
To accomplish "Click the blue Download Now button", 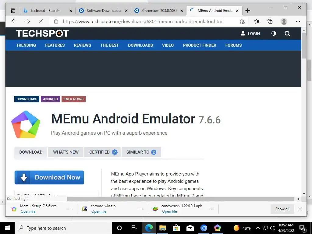I will tap(49, 177).
